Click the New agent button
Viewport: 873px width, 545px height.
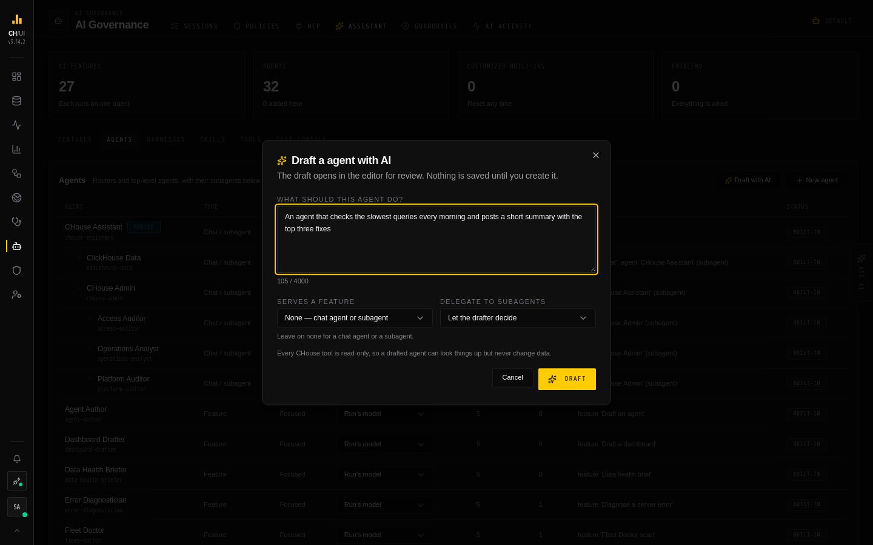click(x=817, y=180)
